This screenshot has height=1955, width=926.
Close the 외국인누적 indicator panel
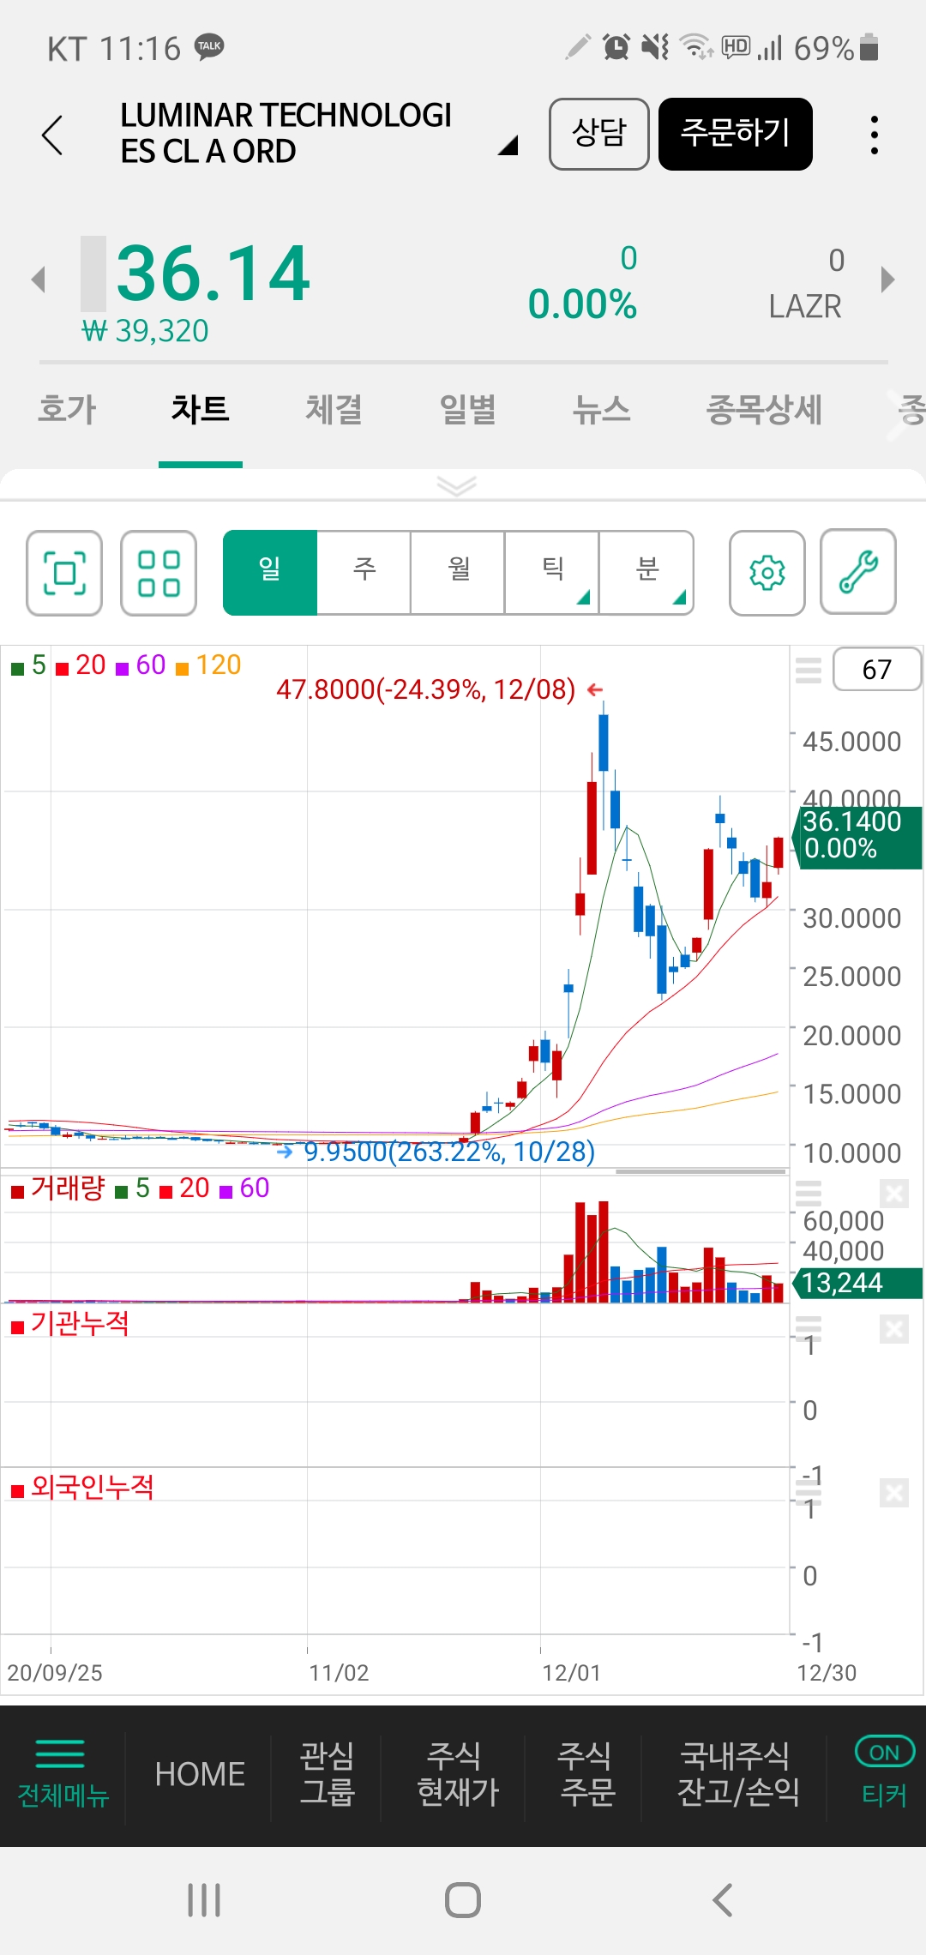tap(894, 1493)
